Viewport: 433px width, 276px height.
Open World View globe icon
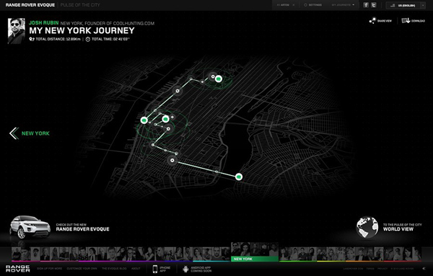tap(367, 227)
